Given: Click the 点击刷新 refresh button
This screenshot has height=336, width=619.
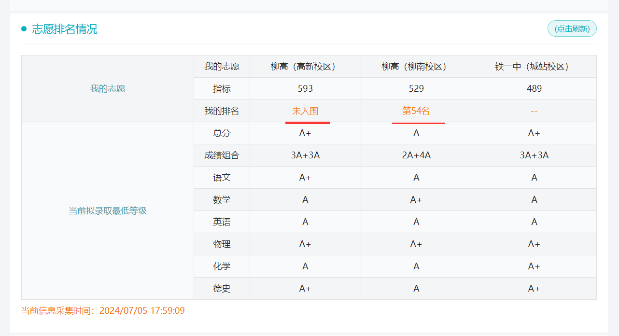Looking at the screenshot, I should click(x=572, y=29).
